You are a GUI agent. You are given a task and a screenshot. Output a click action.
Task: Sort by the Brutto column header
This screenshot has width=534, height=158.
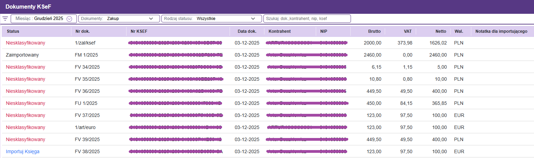pos(374,31)
